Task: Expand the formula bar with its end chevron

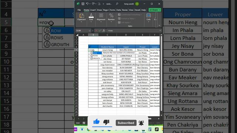Action: (160, 31)
